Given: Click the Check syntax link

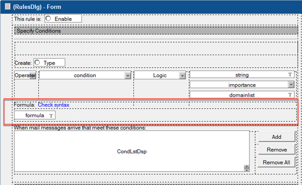Looking at the screenshot, I should pyautogui.click(x=54, y=105).
